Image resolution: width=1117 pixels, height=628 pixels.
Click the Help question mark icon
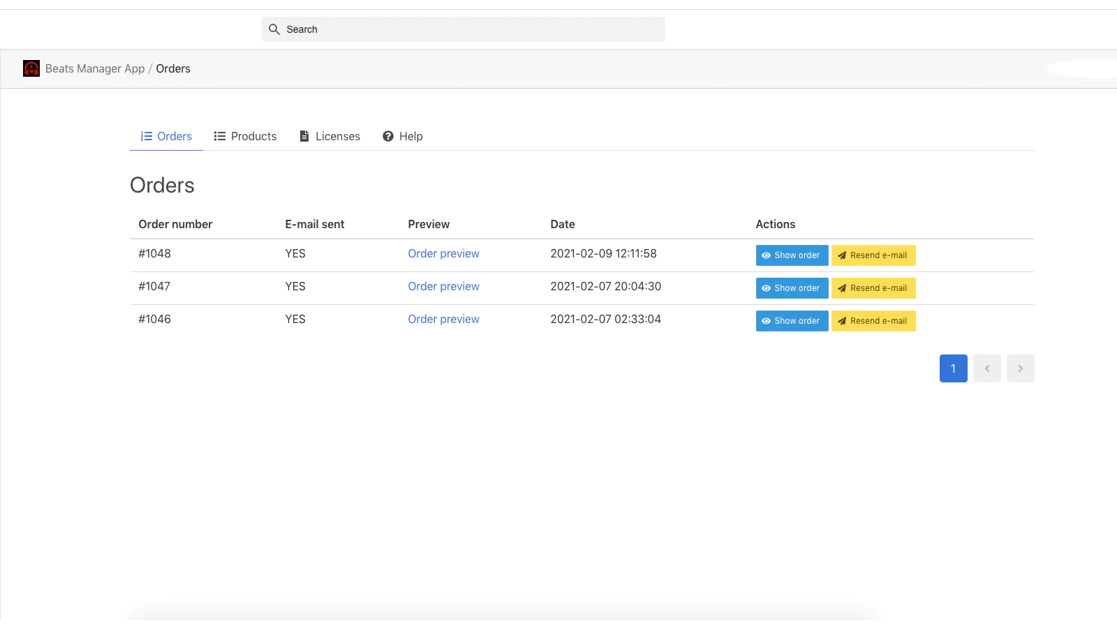click(x=388, y=136)
